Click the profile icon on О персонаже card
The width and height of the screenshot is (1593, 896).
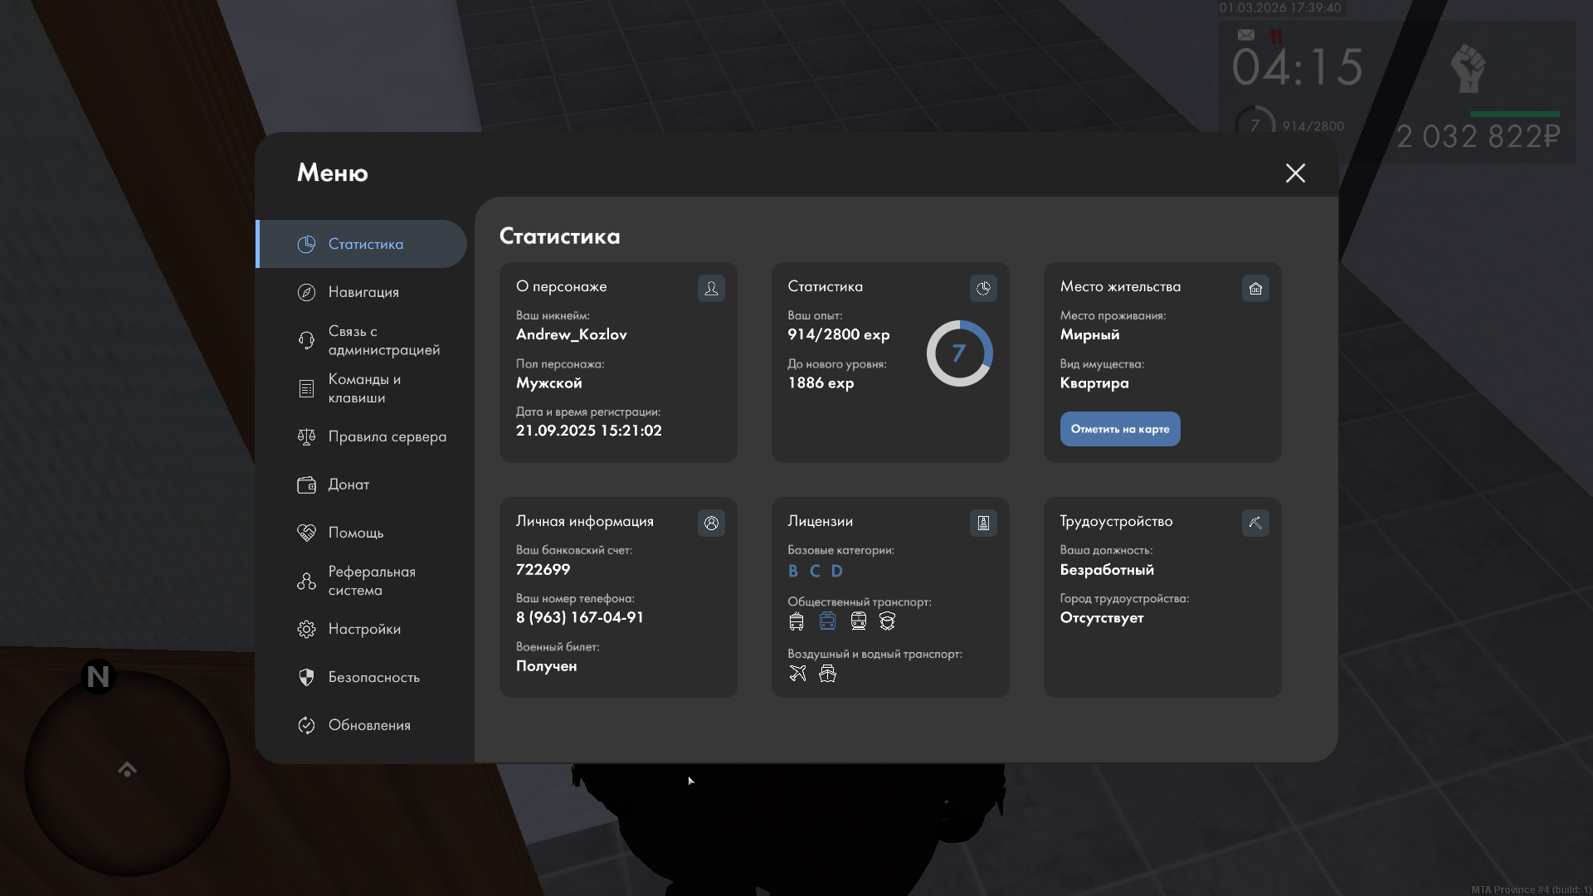(711, 288)
